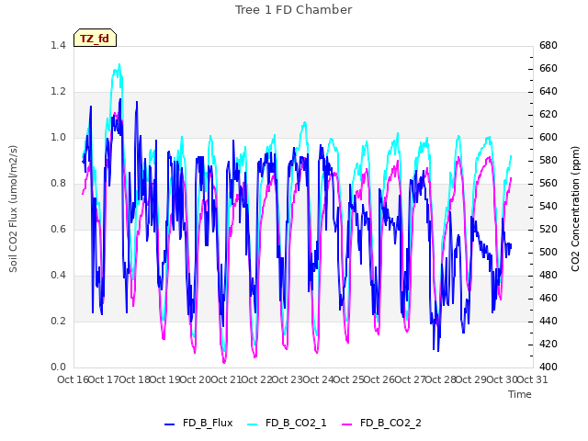Image resolution: width=588 pixels, height=441 pixels.
Task: Click the 600 right axis tick label
Action: 548,137
